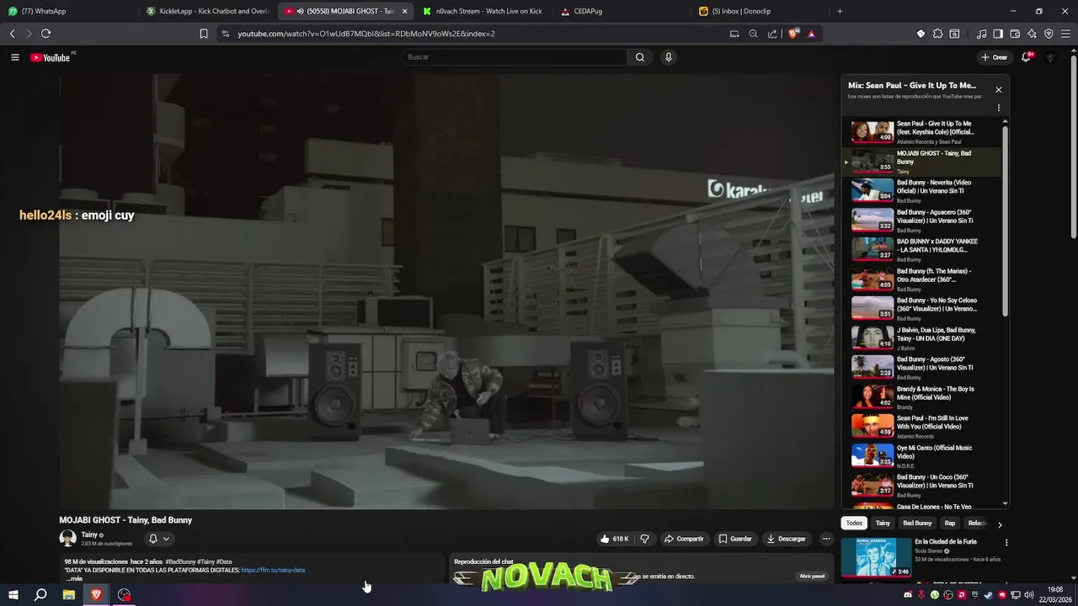Open the YouTube guide hamburger menu
This screenshot has height=606, width=1078.
click(x=14, y=57)
